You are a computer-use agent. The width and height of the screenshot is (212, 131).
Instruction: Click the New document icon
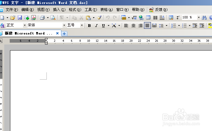(x=2, y=18)
